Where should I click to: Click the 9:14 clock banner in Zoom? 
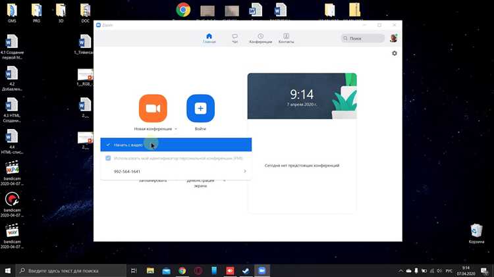click(x=302, y=96)
